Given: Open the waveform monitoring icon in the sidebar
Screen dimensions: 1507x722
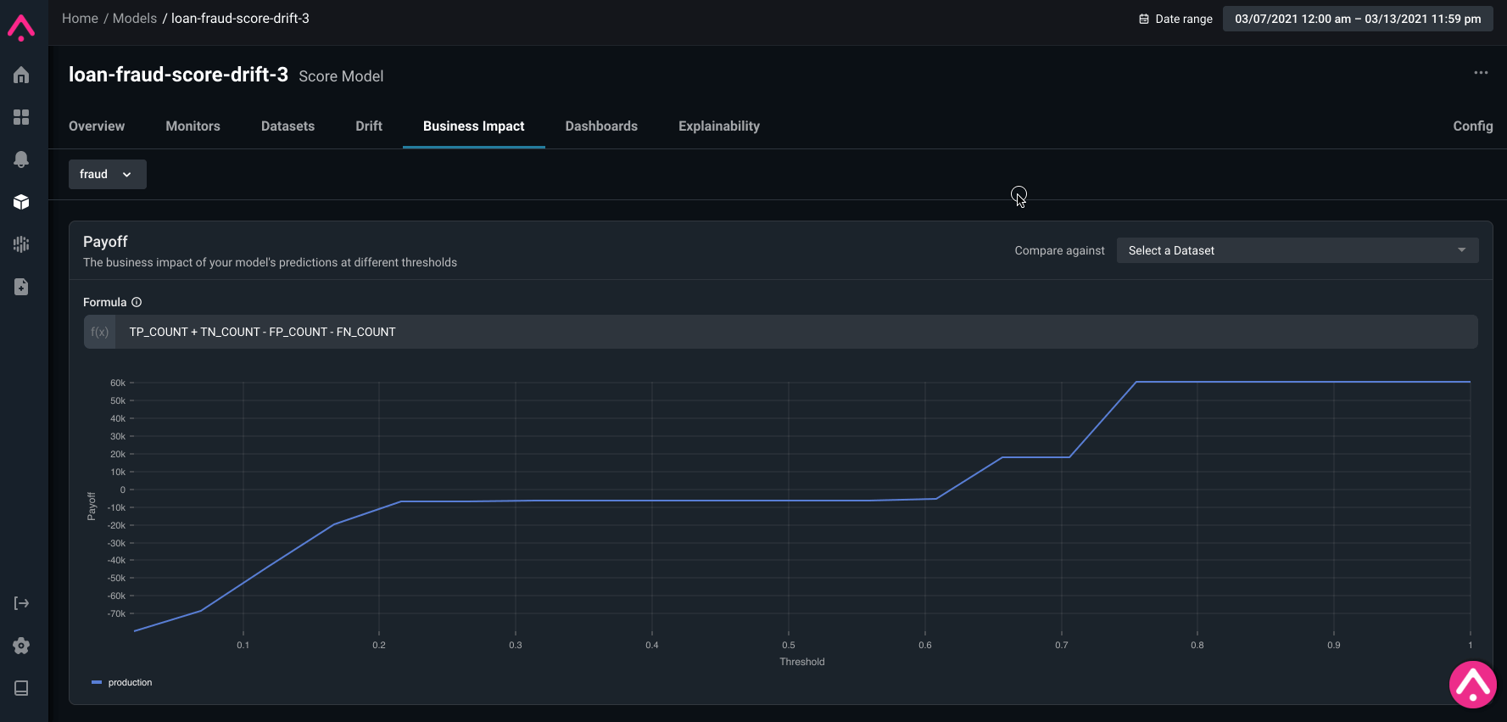Looking at the screenshot, I should [x=21, y=244].
